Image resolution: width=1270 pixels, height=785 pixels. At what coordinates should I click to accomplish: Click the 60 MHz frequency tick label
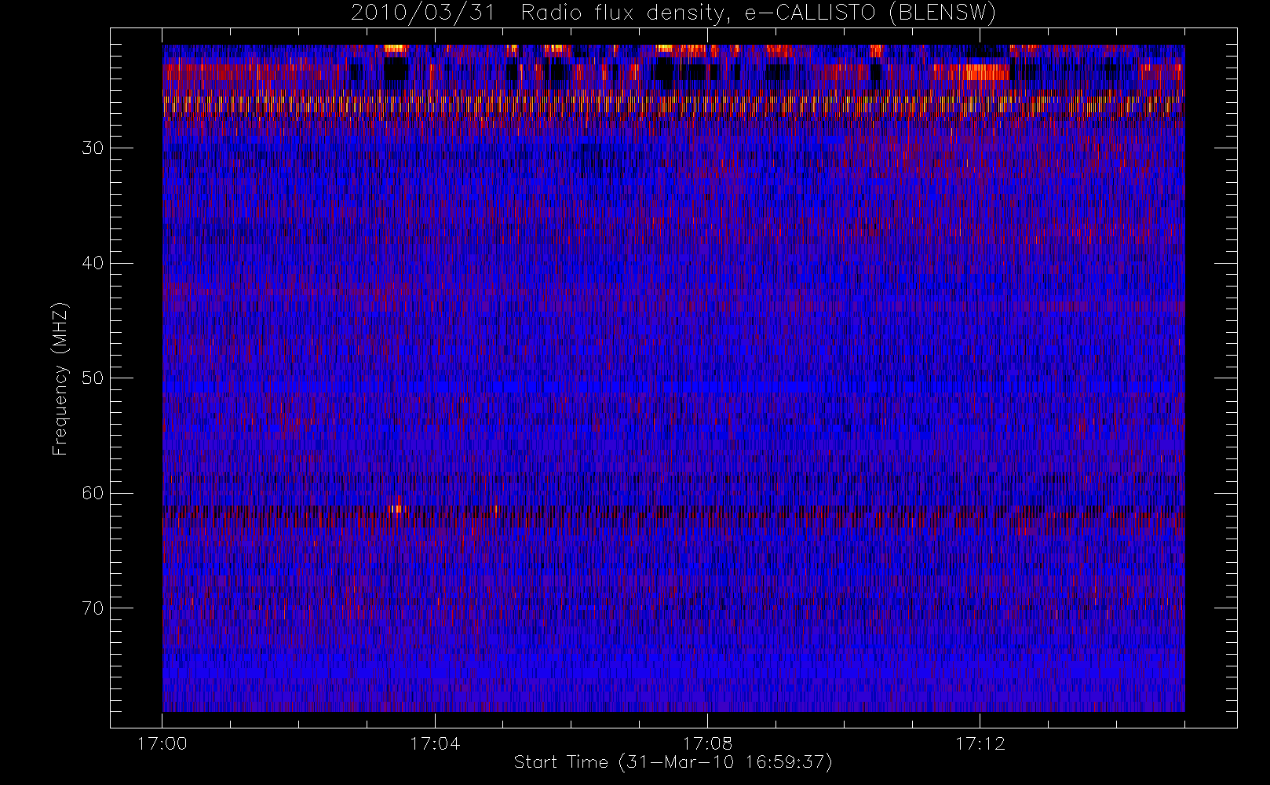(93, 493)
